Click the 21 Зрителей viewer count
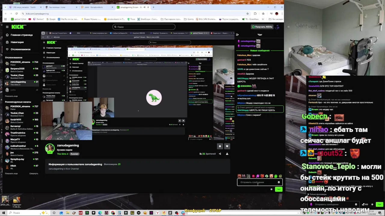This screenshot has height=216, width=385. click(x=208, y=154)
